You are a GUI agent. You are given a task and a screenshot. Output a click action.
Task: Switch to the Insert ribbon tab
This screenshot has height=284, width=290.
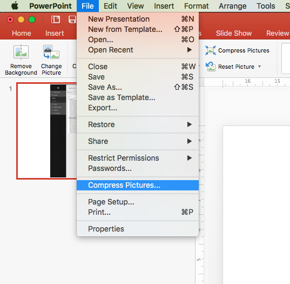click(55, 34)
